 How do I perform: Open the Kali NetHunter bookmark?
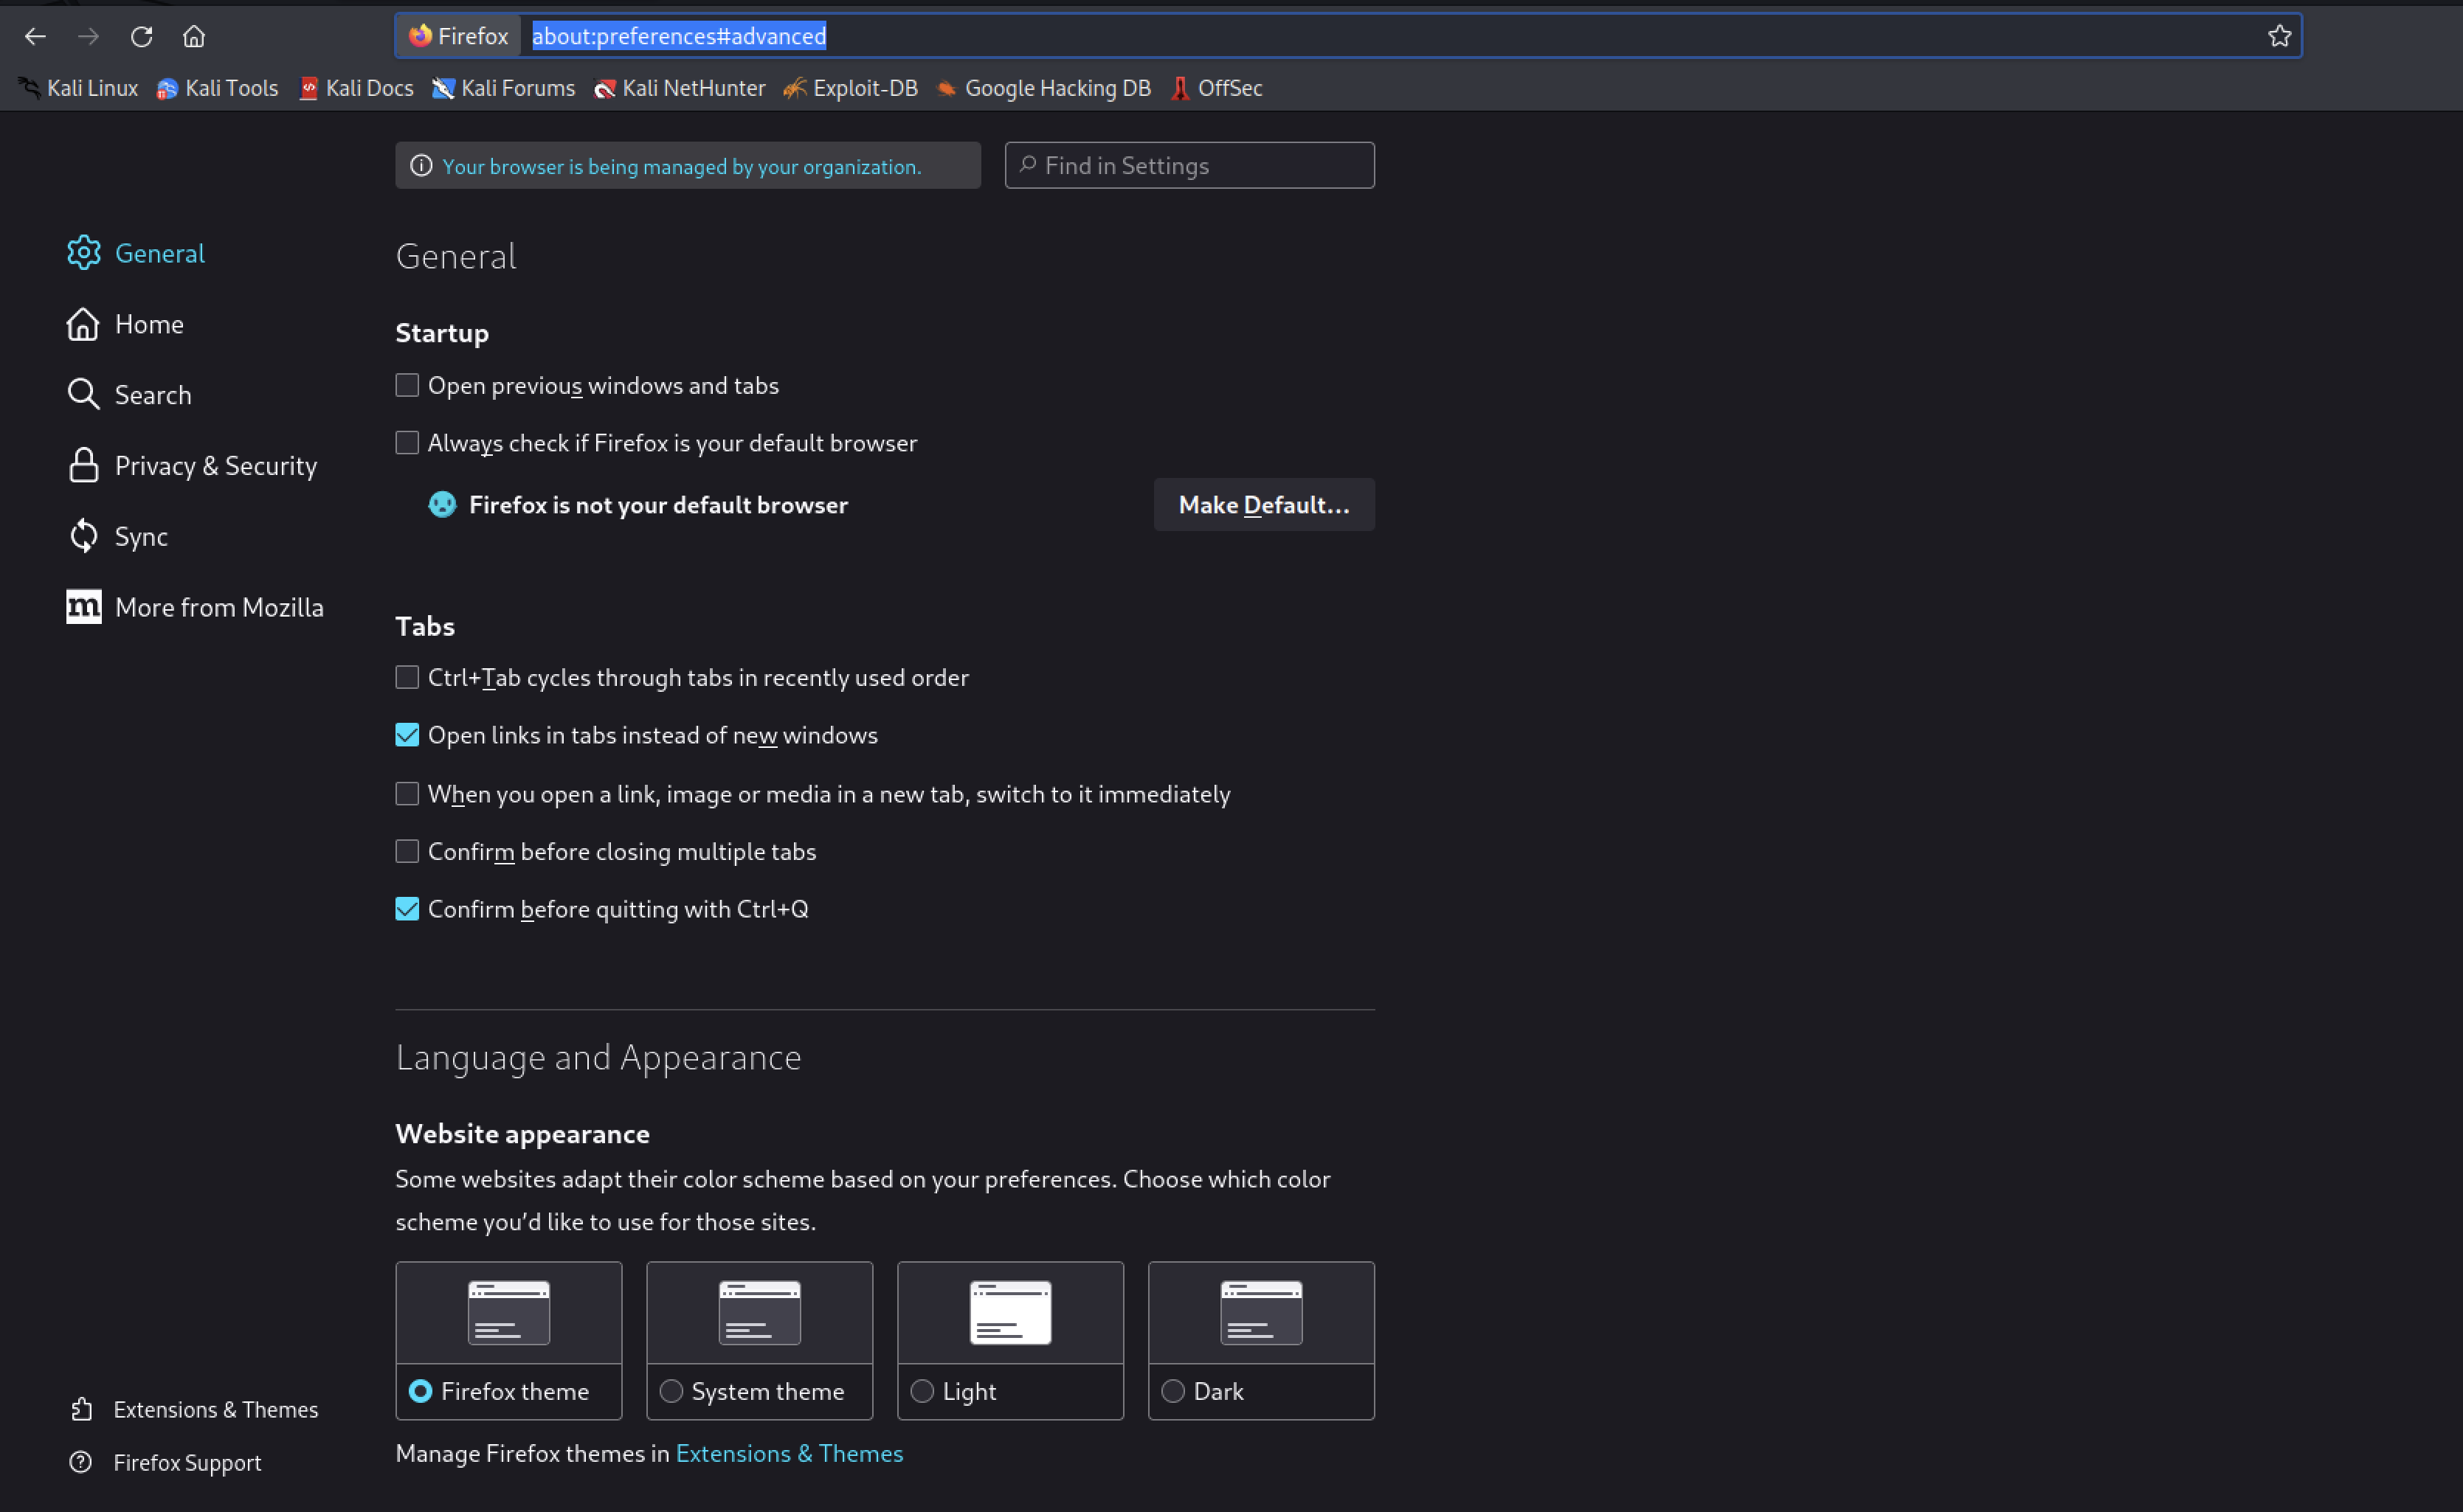coord(680,88)
